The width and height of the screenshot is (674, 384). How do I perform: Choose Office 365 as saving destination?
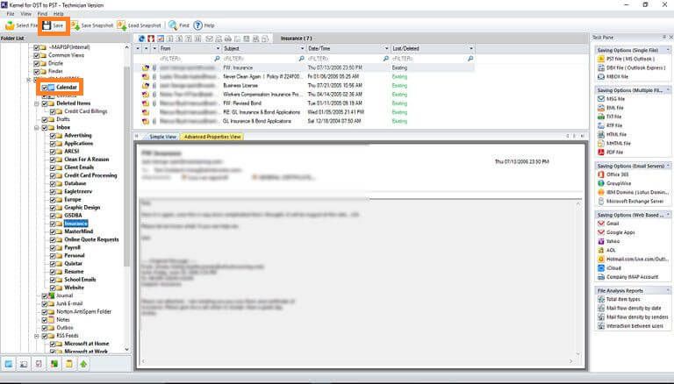click(613, 174)
